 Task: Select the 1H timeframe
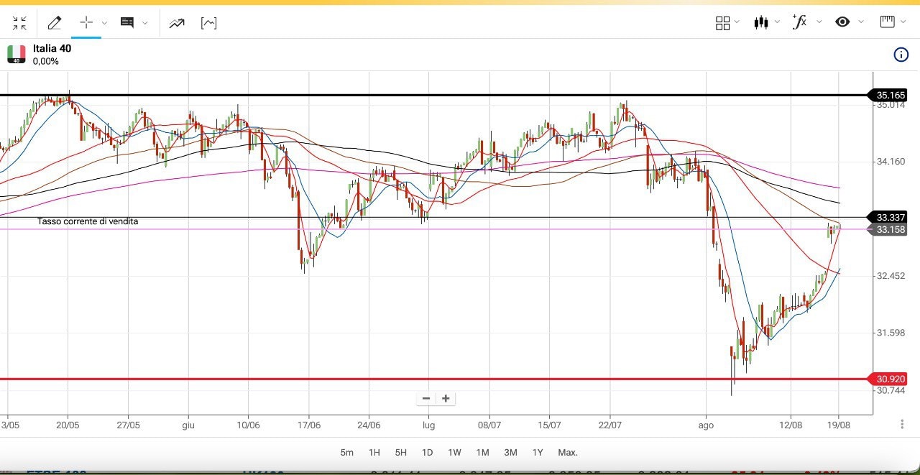(x=374, y=453)
